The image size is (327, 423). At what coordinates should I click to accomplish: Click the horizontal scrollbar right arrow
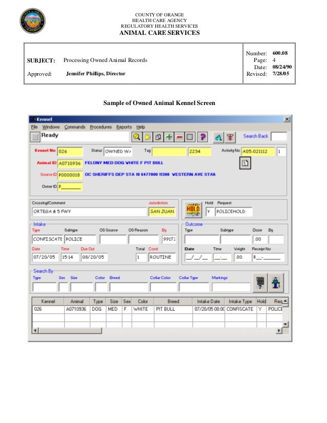[279, 330]
